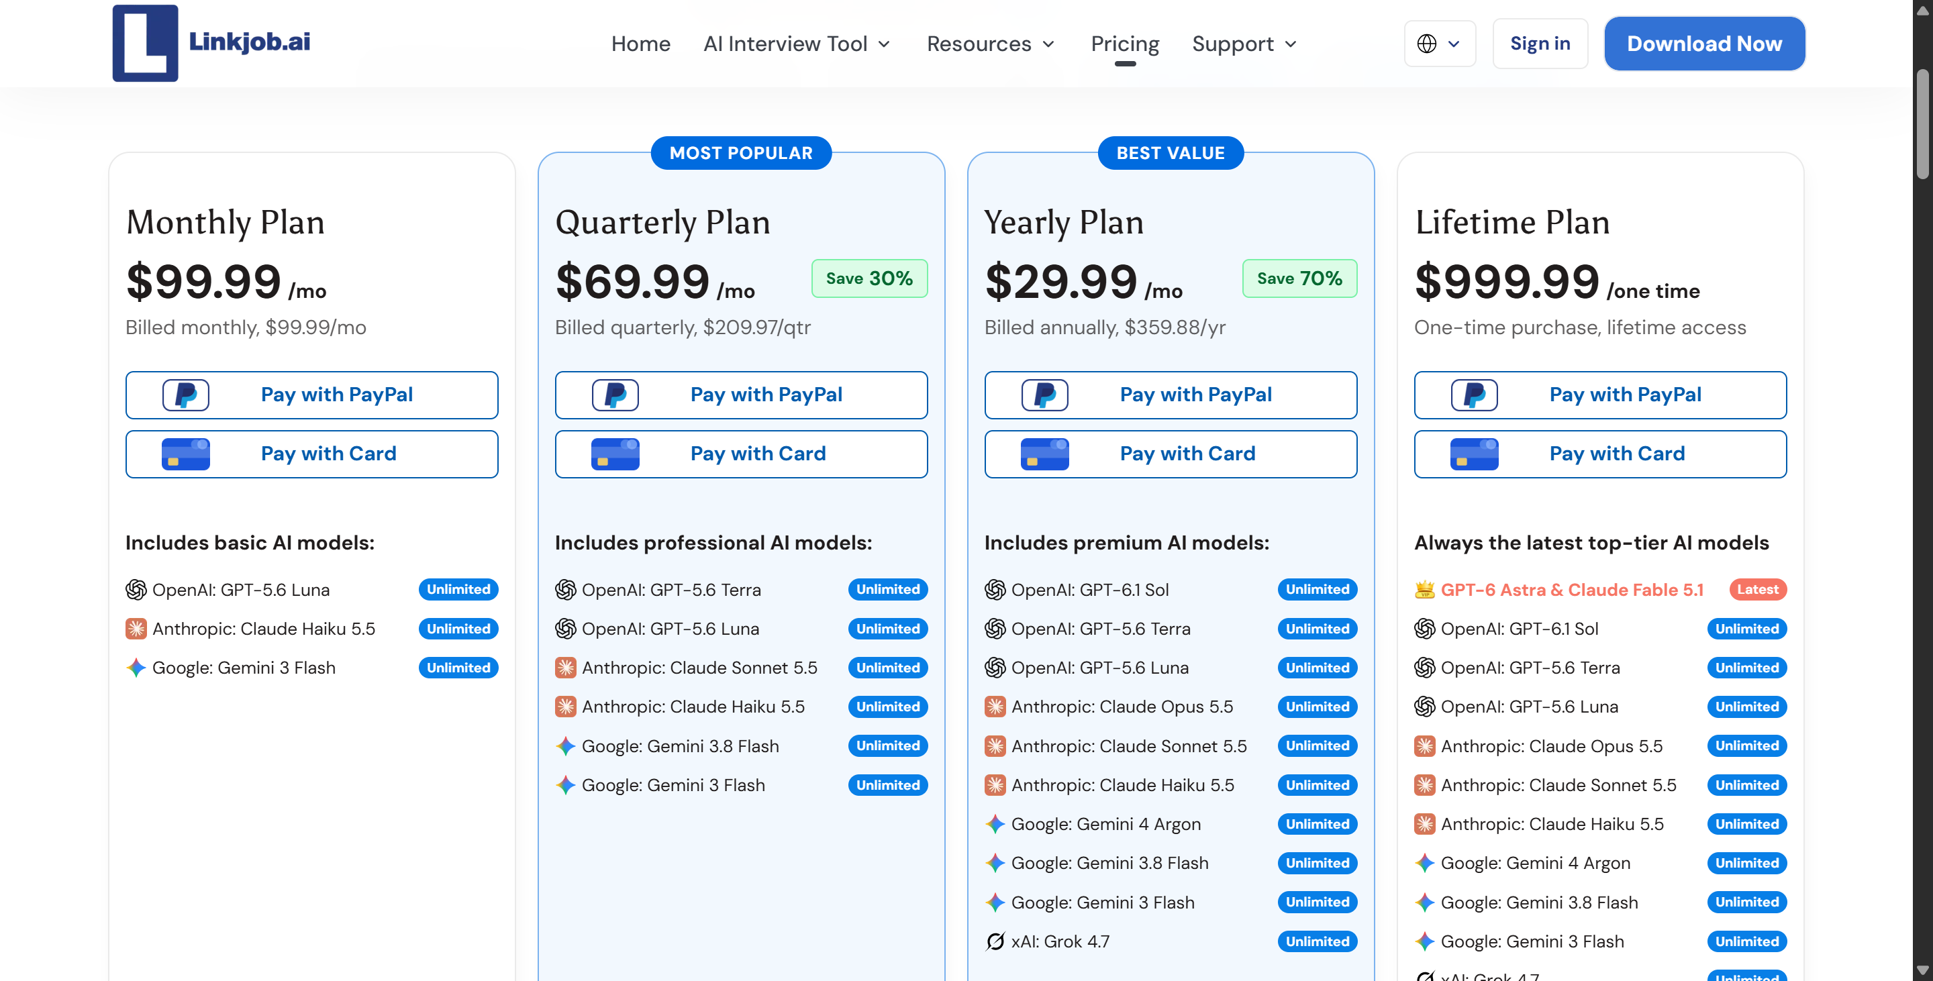Click Gemini icon beside Gemini 4 Argon in Yearly Plan
Screen dimensions: 1933x981
coord(995,823)
